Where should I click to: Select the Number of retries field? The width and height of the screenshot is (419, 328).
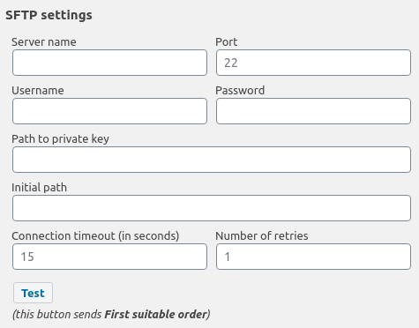313,257
